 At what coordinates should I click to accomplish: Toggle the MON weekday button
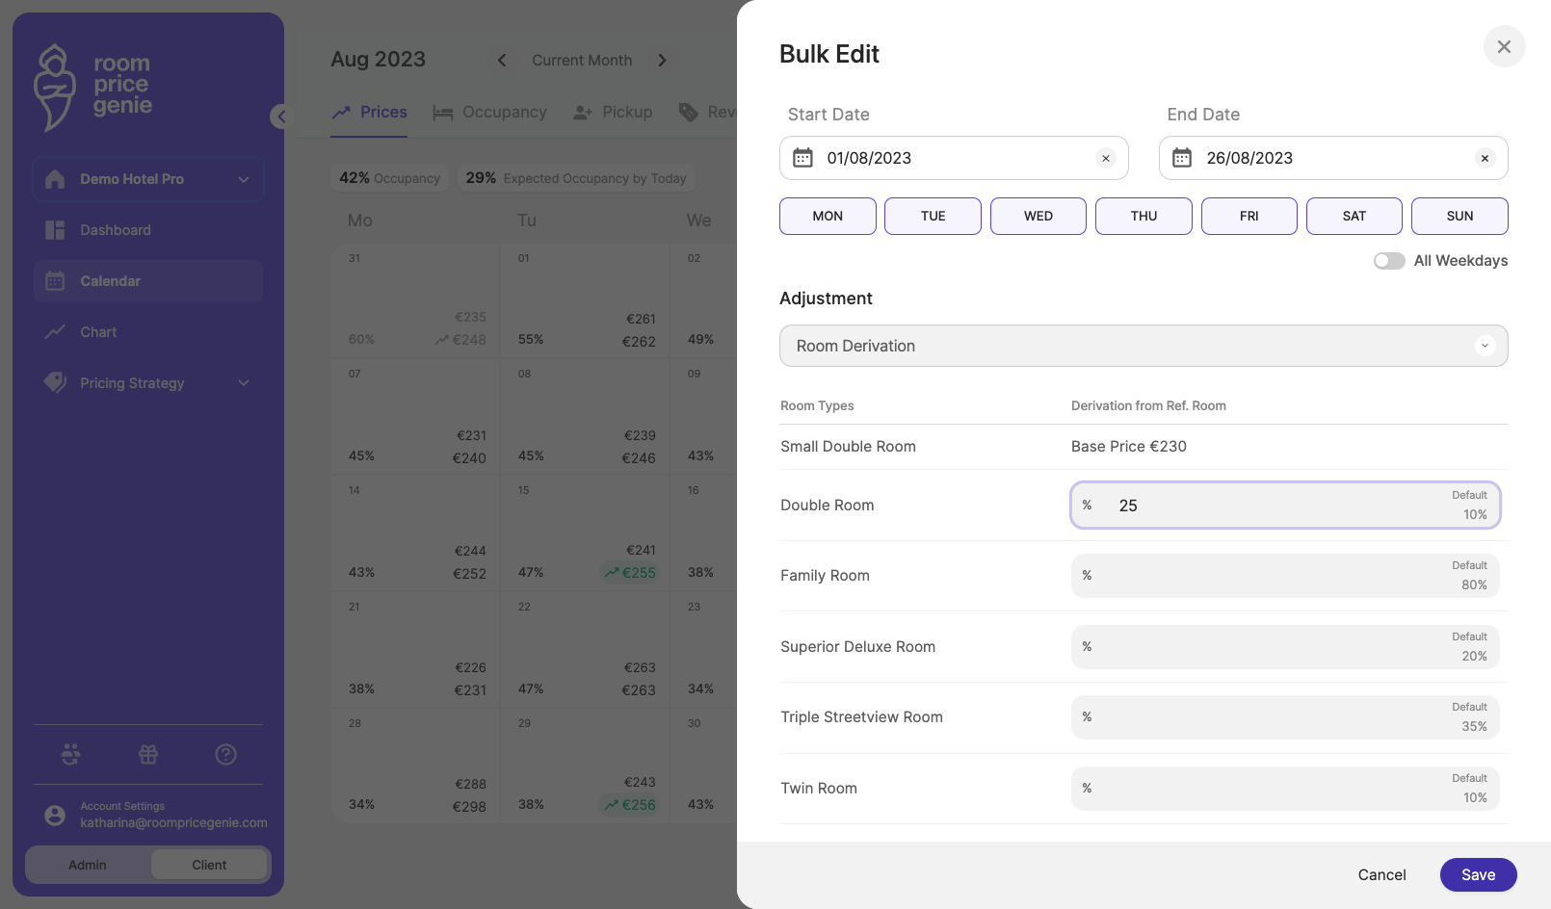pos(828,216)
